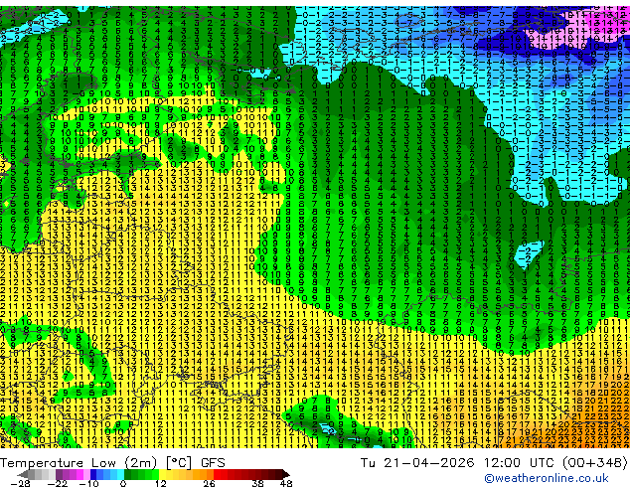Click the -28 label on the color scale
Viewport: 630px width, 487px height.
[20, 483]
